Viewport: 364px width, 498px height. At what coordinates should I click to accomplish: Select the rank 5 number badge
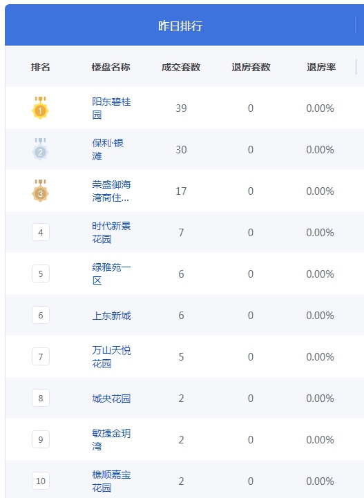(x=41, y=274)
